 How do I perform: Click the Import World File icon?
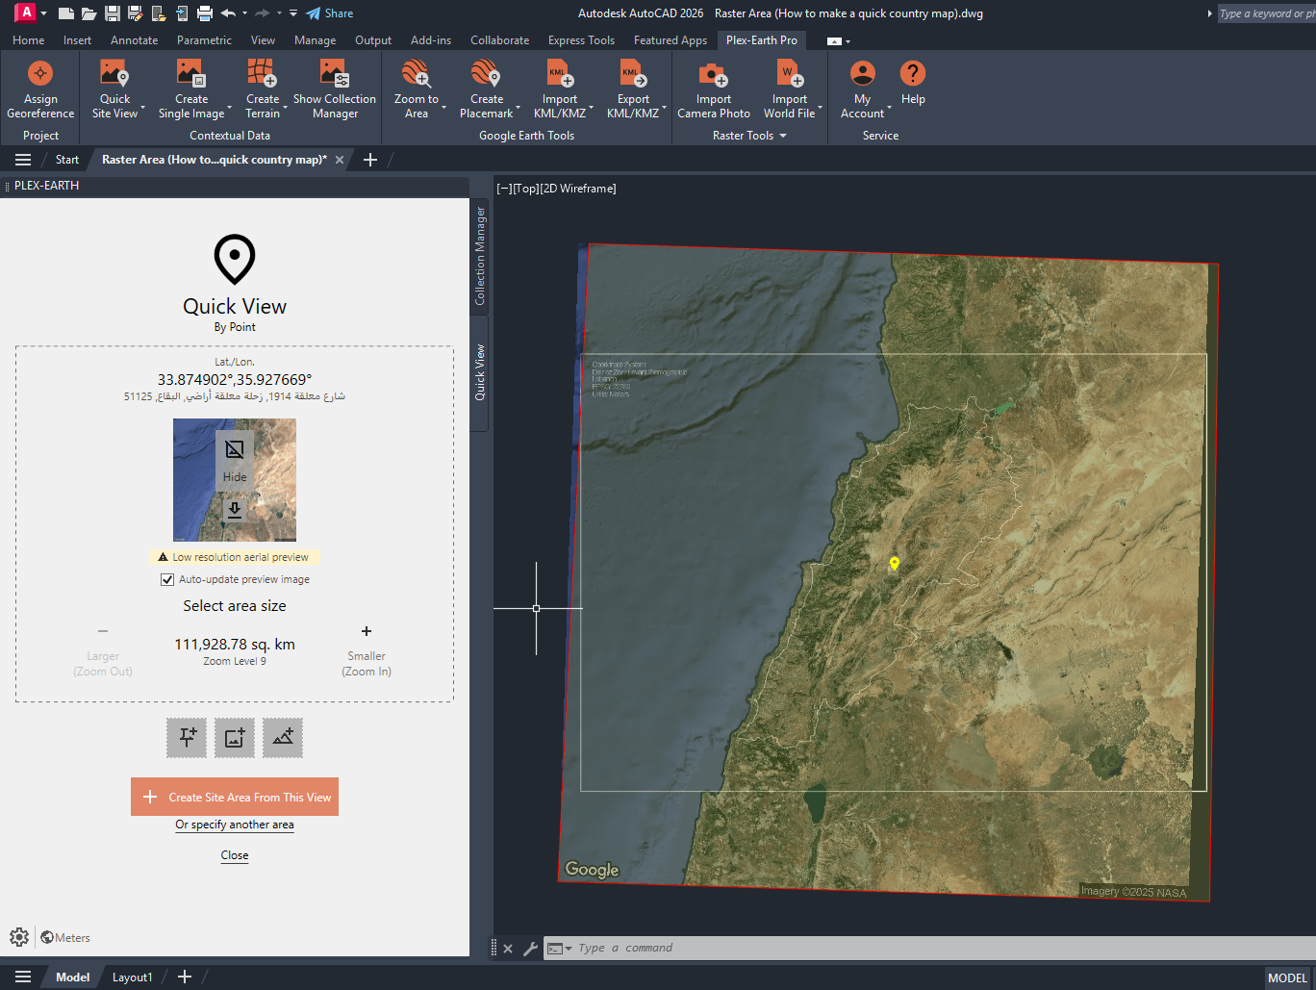pyautogui.click(x=789, y=73)
